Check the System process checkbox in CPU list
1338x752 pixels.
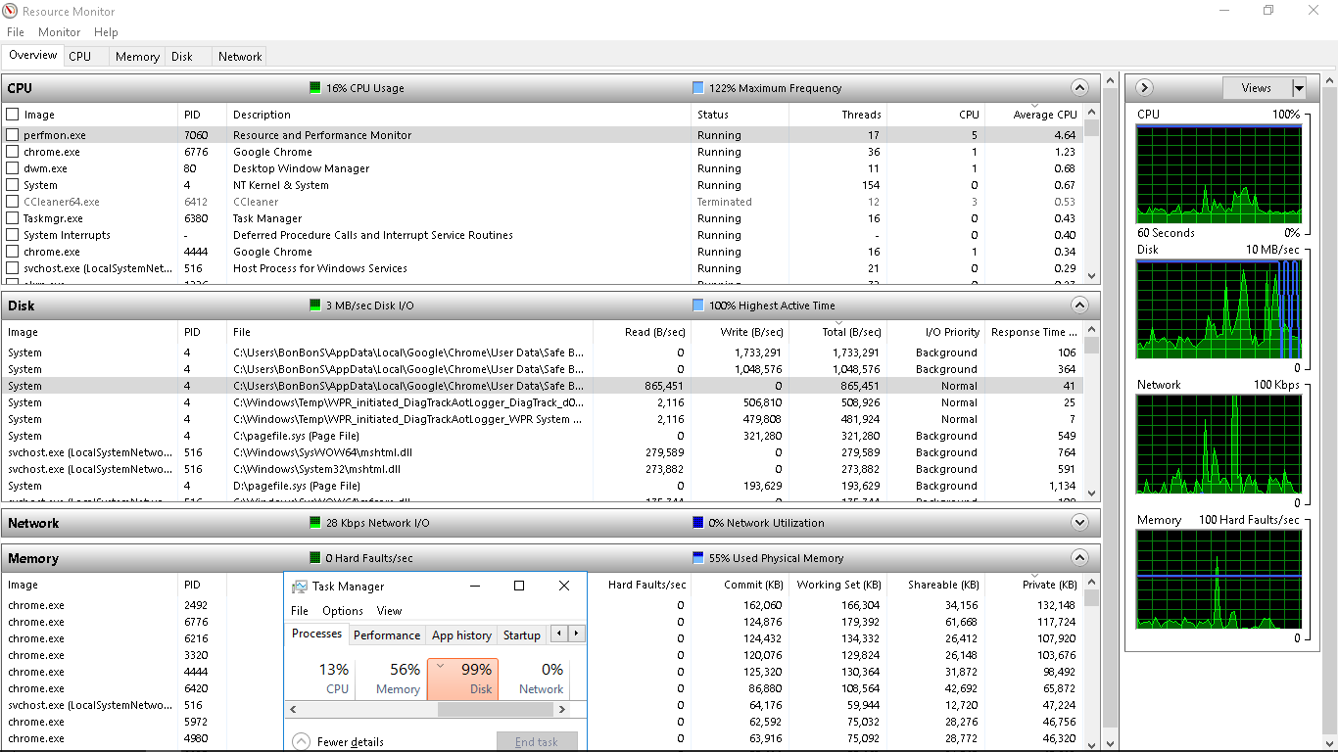click(x=13, y=185)
